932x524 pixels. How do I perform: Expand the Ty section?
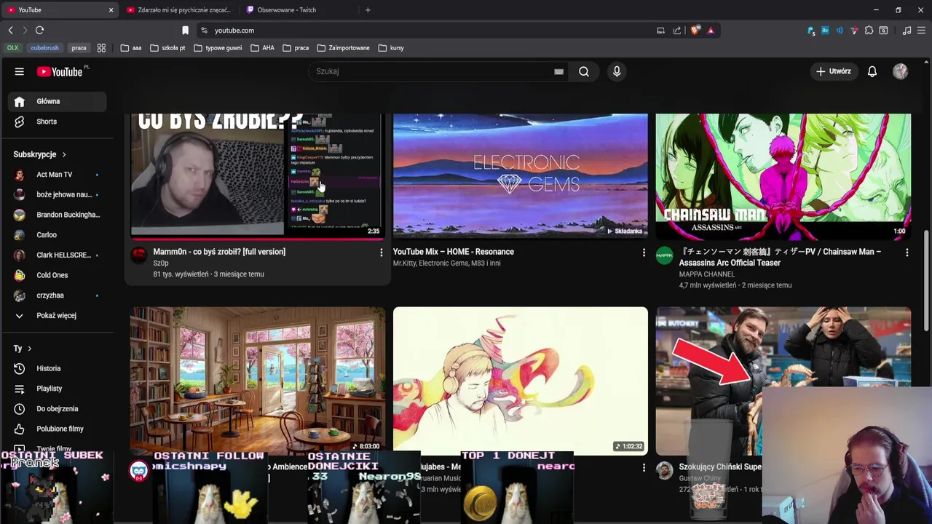23,348
